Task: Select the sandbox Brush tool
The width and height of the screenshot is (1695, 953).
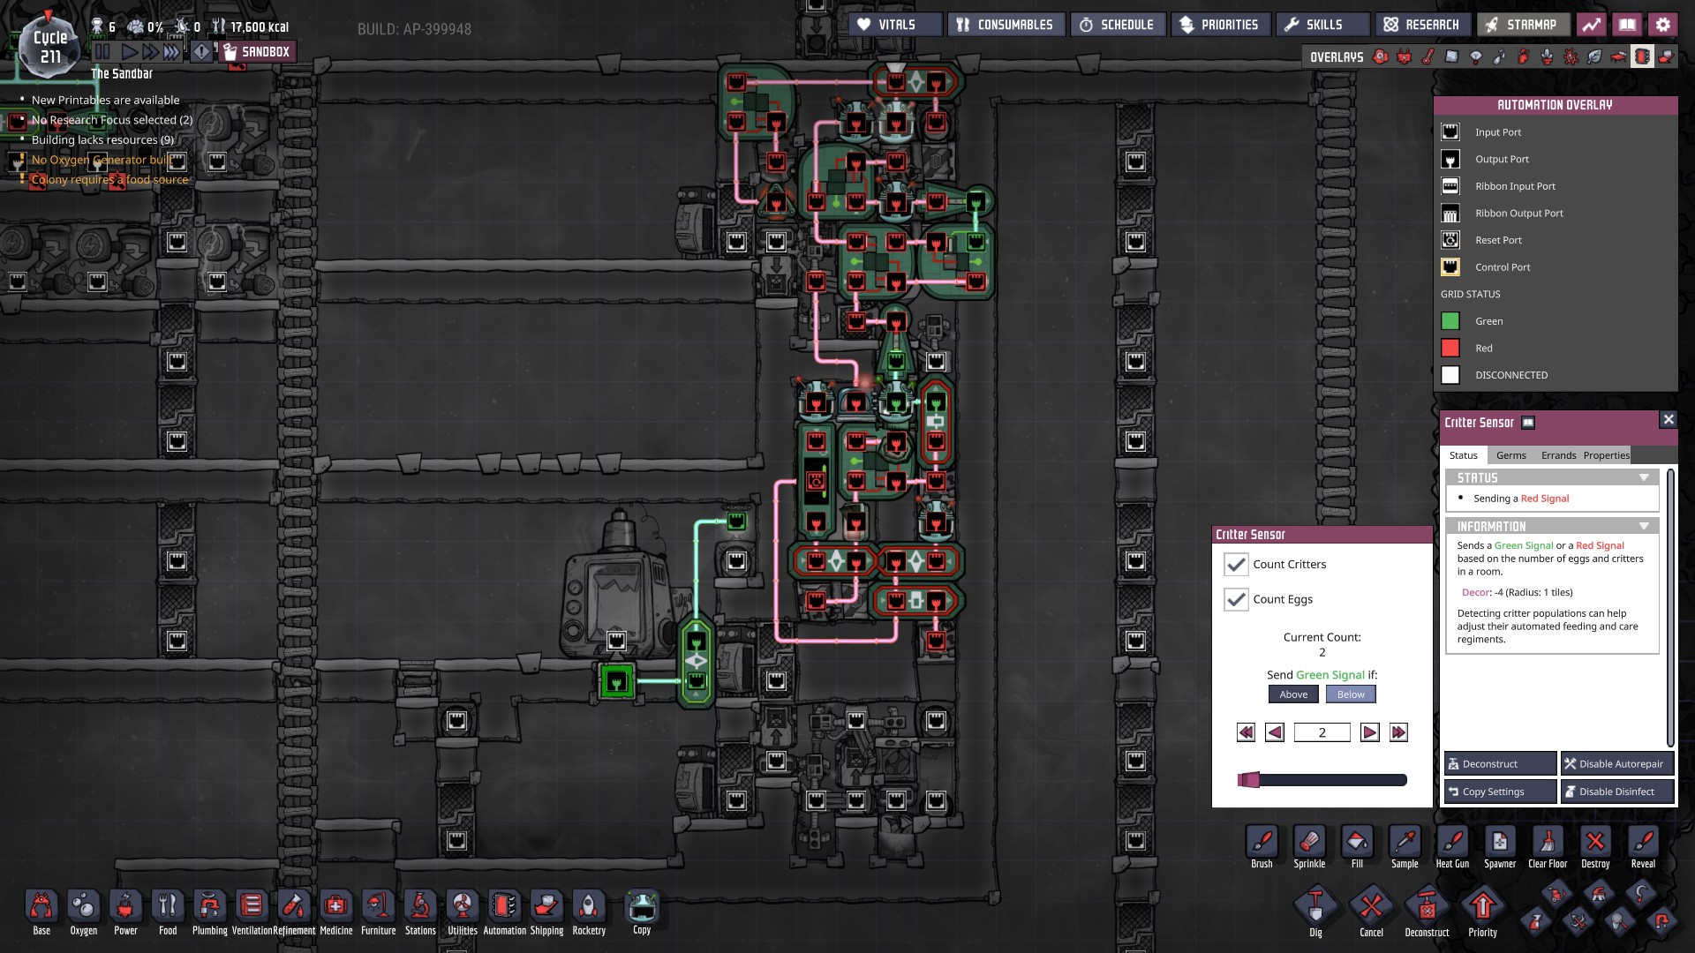Action: [1262, 847]
